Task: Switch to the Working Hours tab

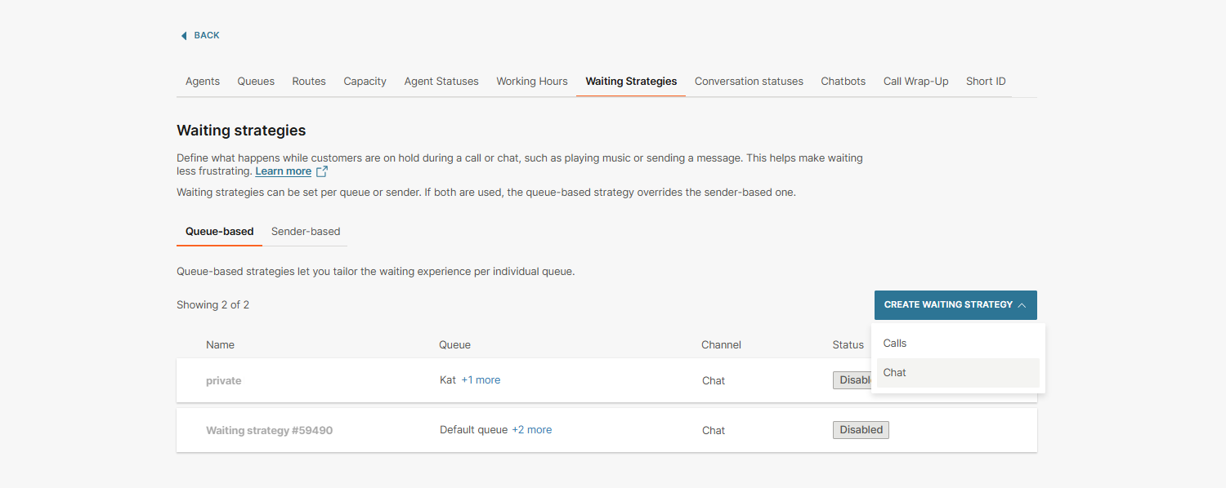Action: [532, 82]
